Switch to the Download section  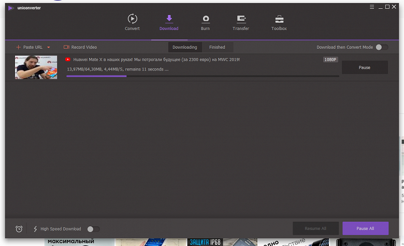click(169, 23)
